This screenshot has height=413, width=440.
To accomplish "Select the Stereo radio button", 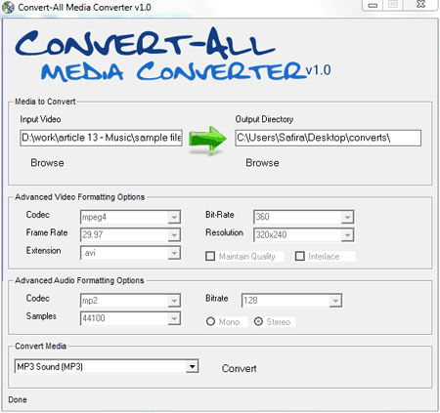I will [x=258, y=322].
